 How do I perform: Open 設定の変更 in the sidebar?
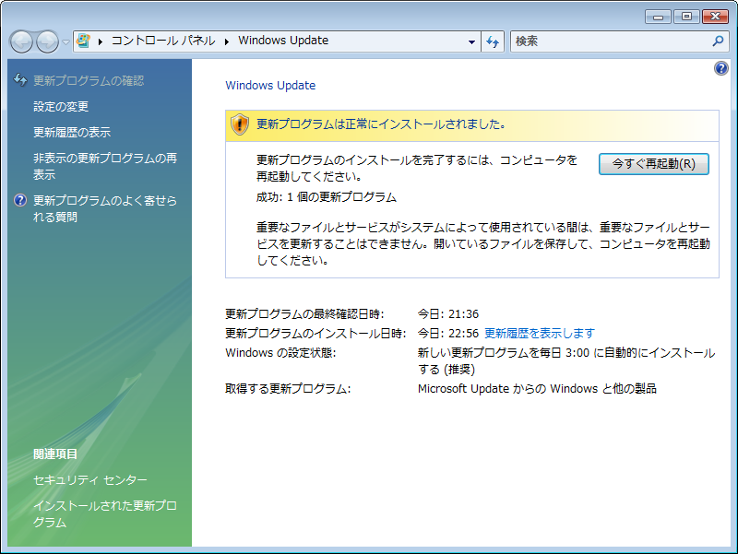pos(61,107)
